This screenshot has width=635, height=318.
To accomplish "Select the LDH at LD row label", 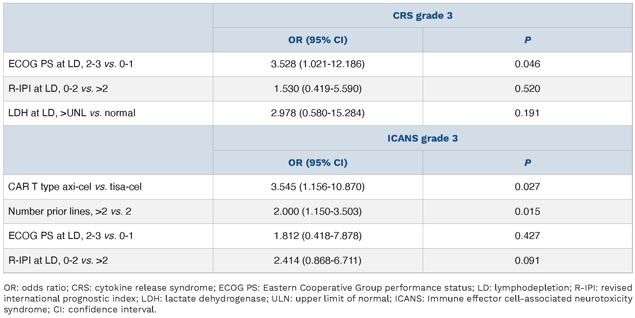I will (72, 113).
